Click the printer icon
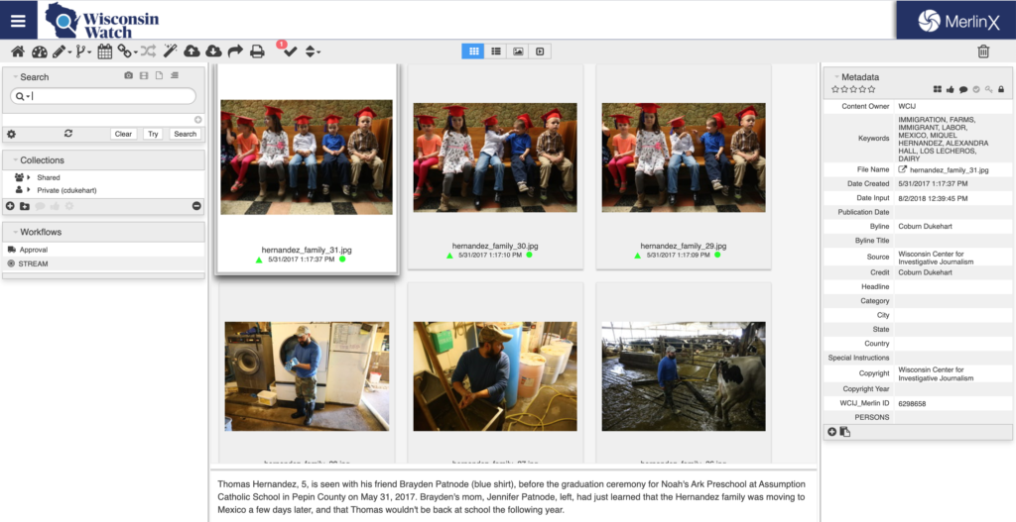Viewport: 1016px width, 522px height. (x=257, y=52)
